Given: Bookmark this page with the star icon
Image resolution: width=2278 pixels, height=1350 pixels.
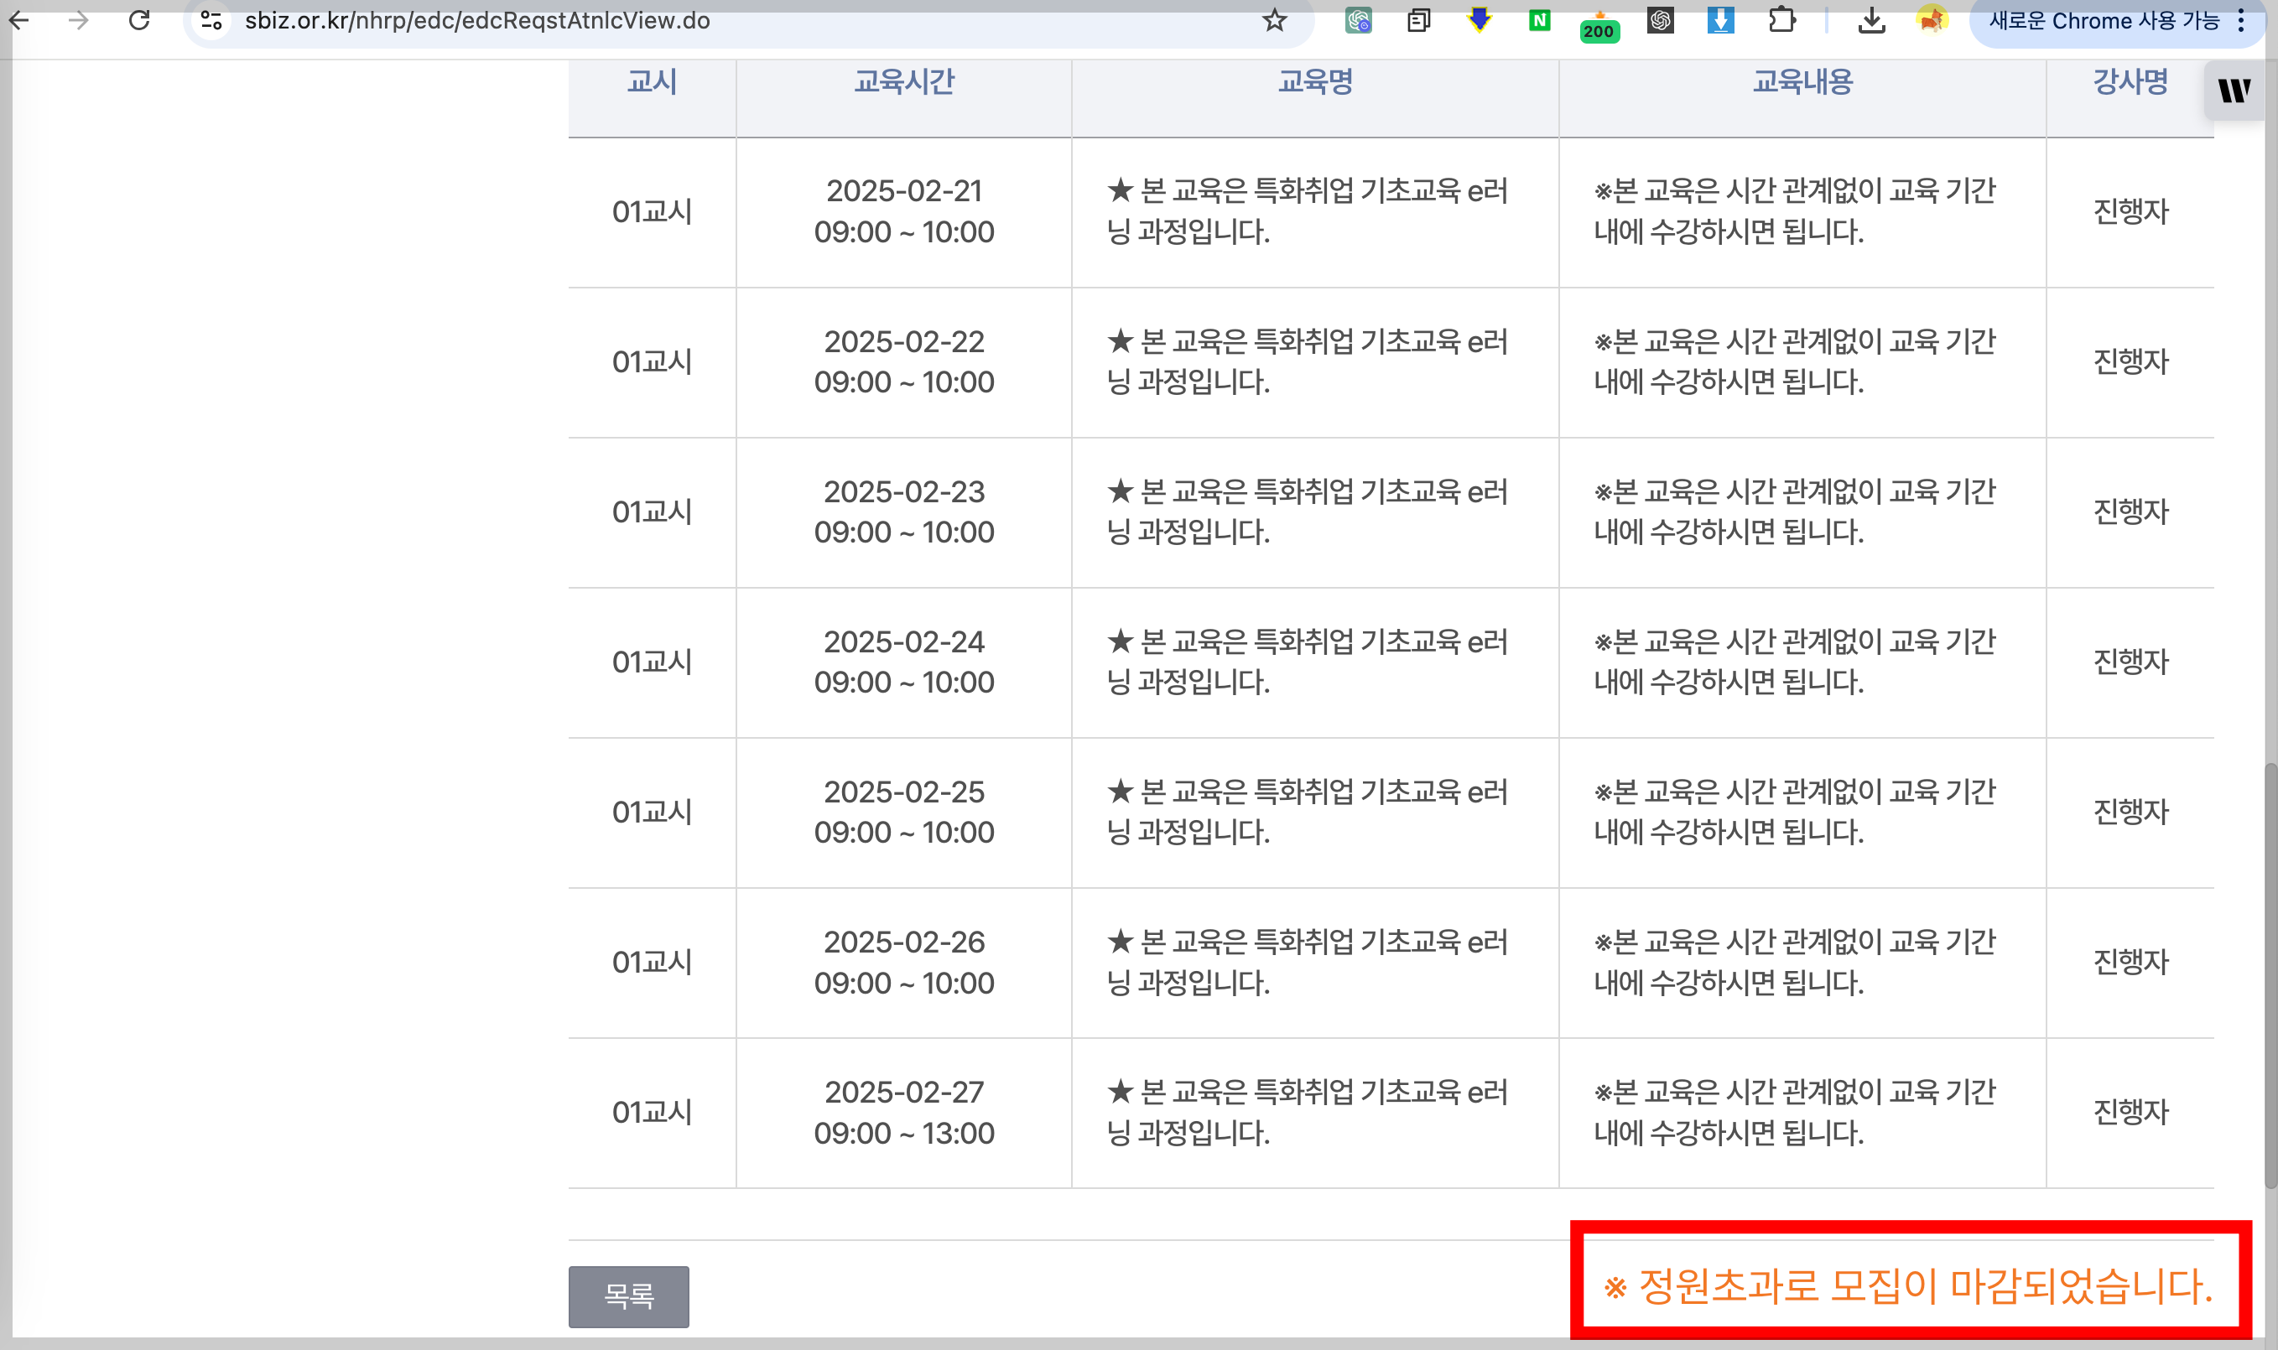Looking at the screenshot, I should (x=1274, y=20).
